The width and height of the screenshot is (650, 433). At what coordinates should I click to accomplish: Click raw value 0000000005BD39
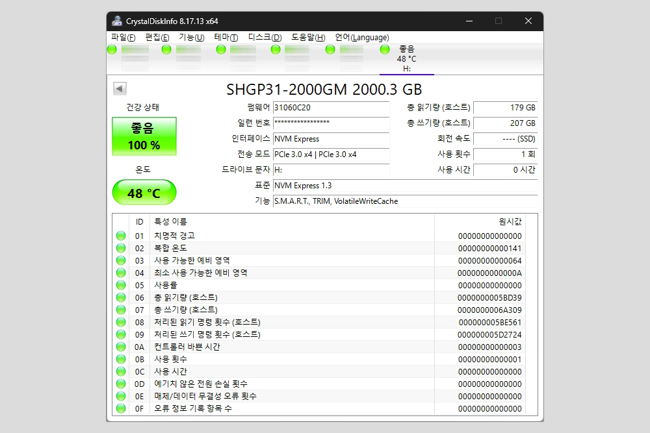point(489,297)
